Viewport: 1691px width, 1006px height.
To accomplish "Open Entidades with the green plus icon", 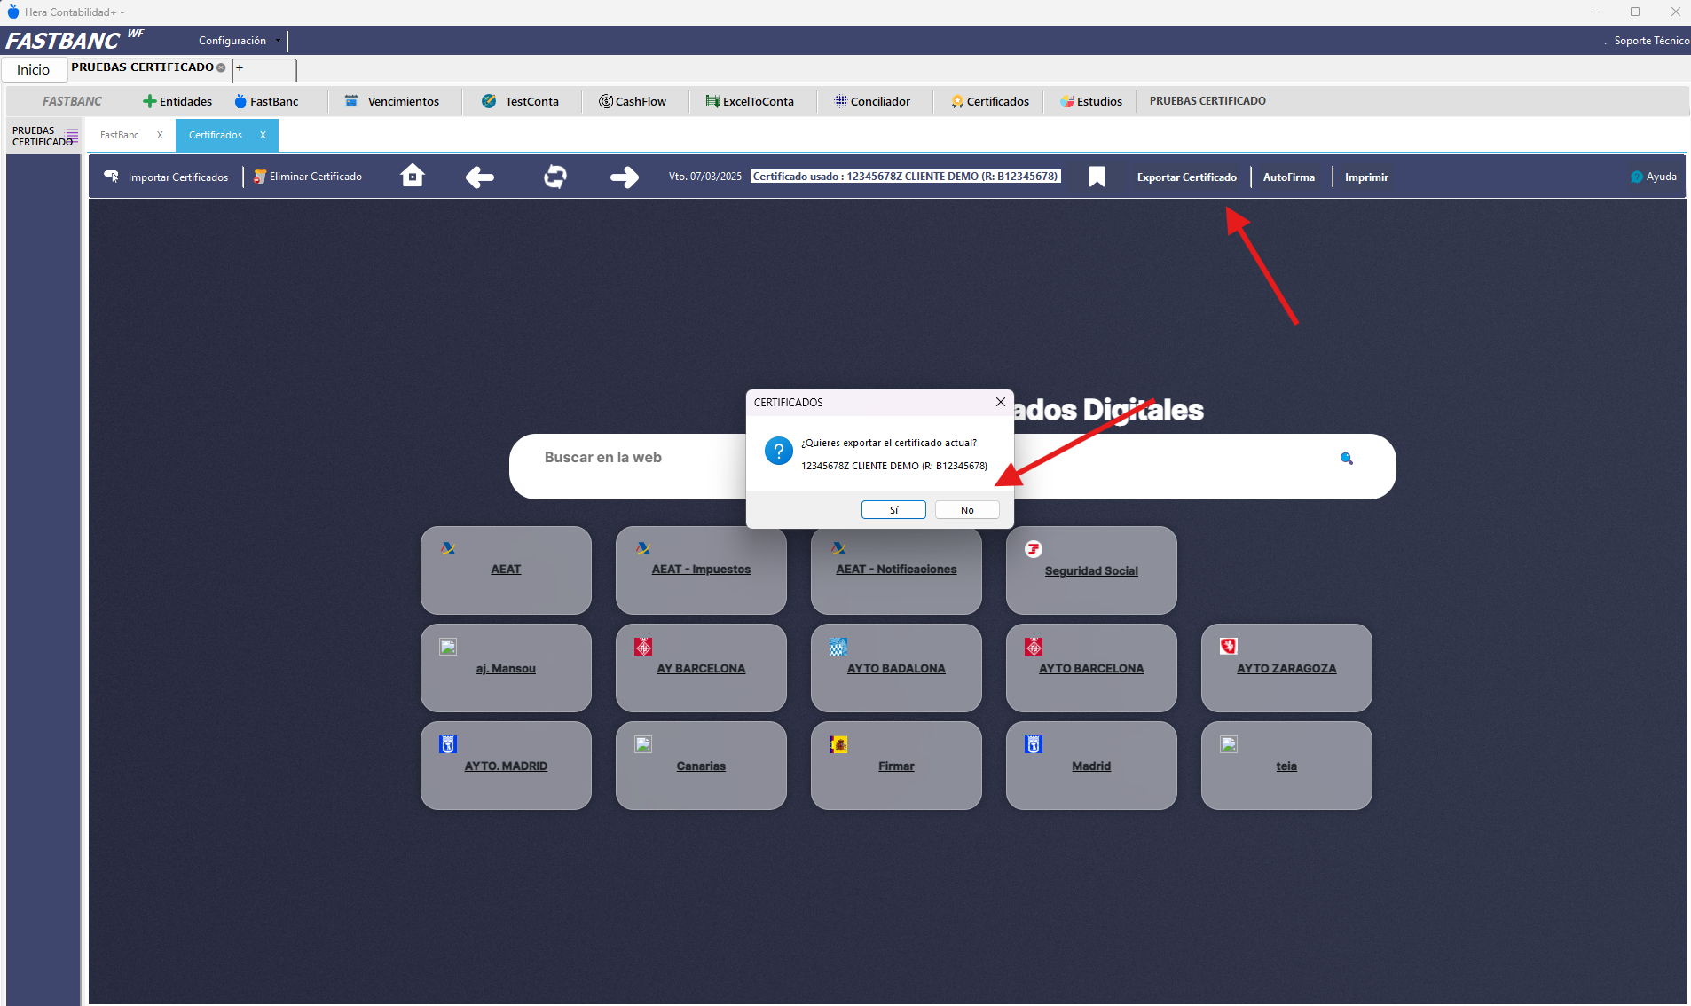I will (177, 101).
